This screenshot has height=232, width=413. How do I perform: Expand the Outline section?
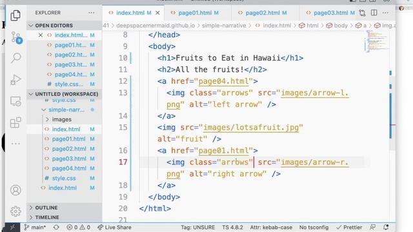65,208
